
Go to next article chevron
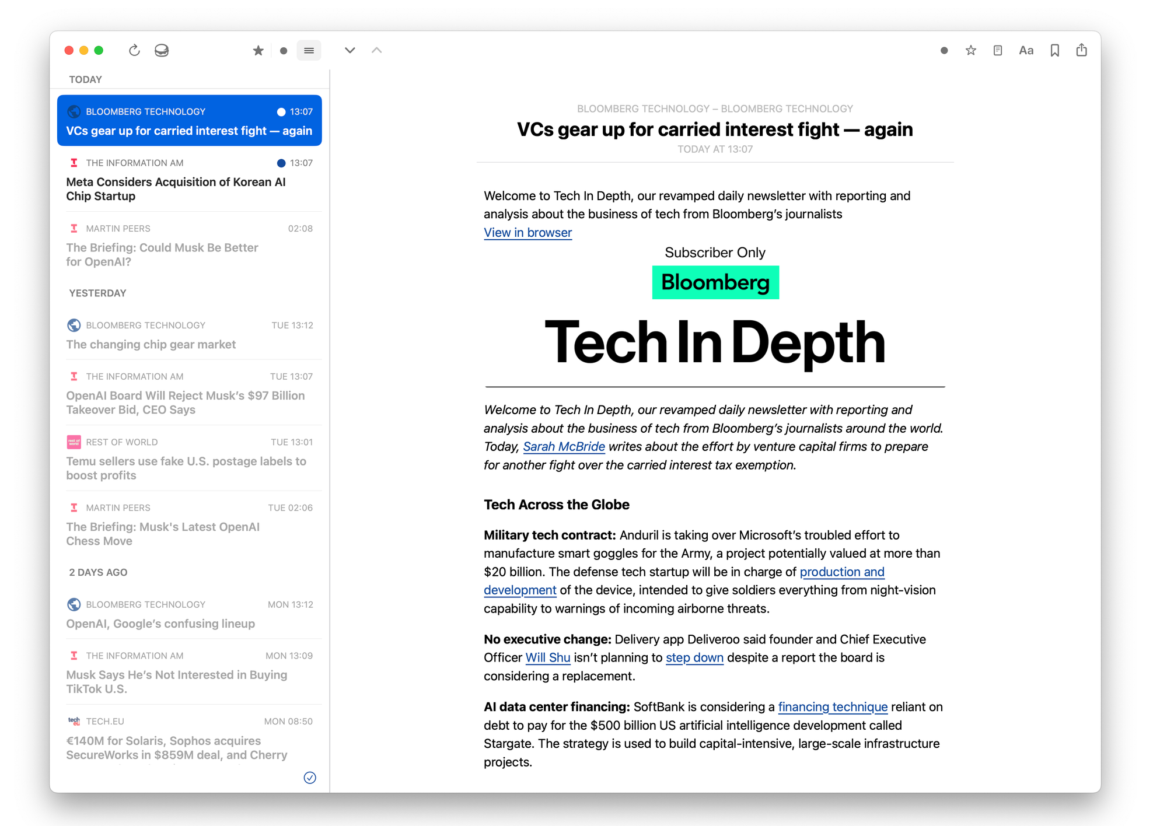[350, 51]
